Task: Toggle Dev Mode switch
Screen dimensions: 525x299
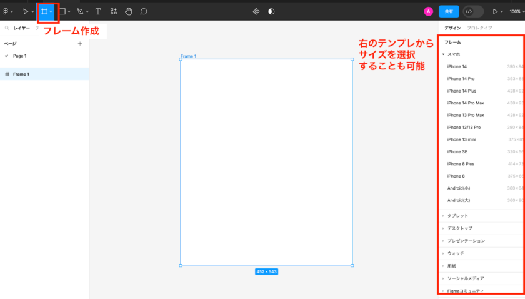Action: 473,11
